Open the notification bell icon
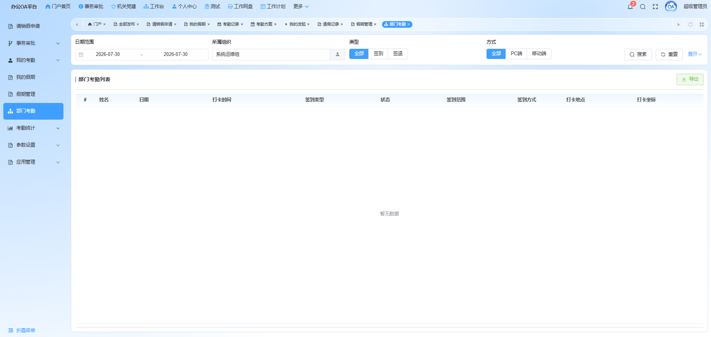Viewport: 711px width, 337px height. [x=630, y=7]
